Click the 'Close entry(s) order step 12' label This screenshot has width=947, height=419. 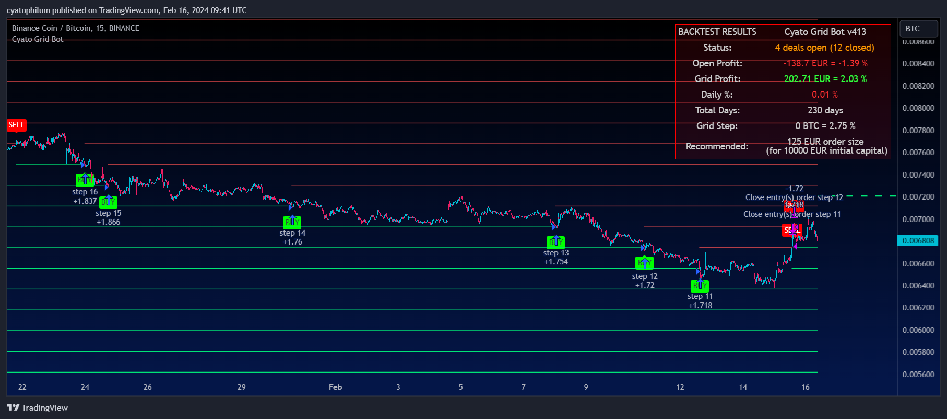point(794,197)
